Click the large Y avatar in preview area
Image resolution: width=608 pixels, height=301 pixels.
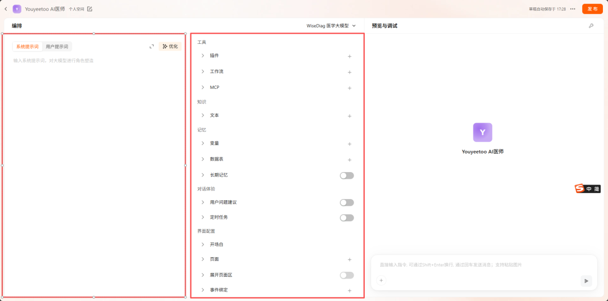[x=482, y=132]
